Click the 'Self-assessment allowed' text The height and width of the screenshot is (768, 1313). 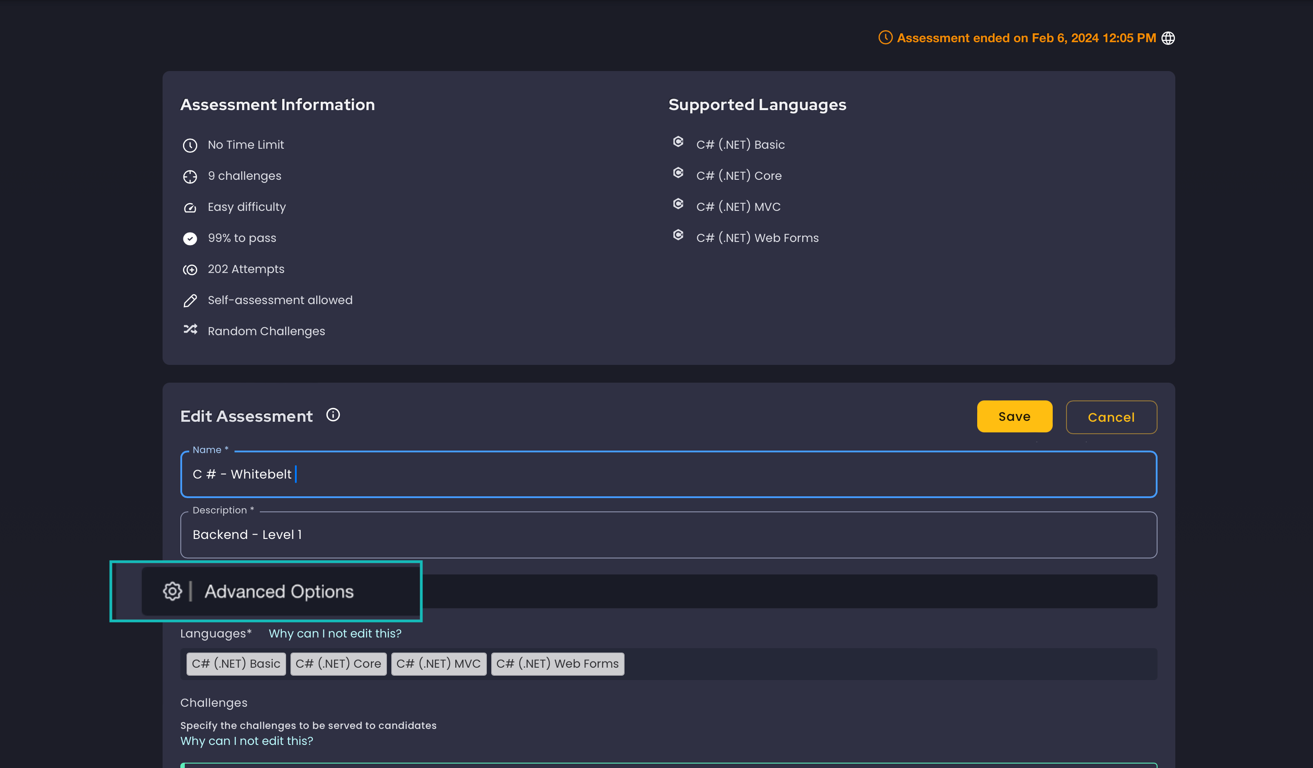280,300
